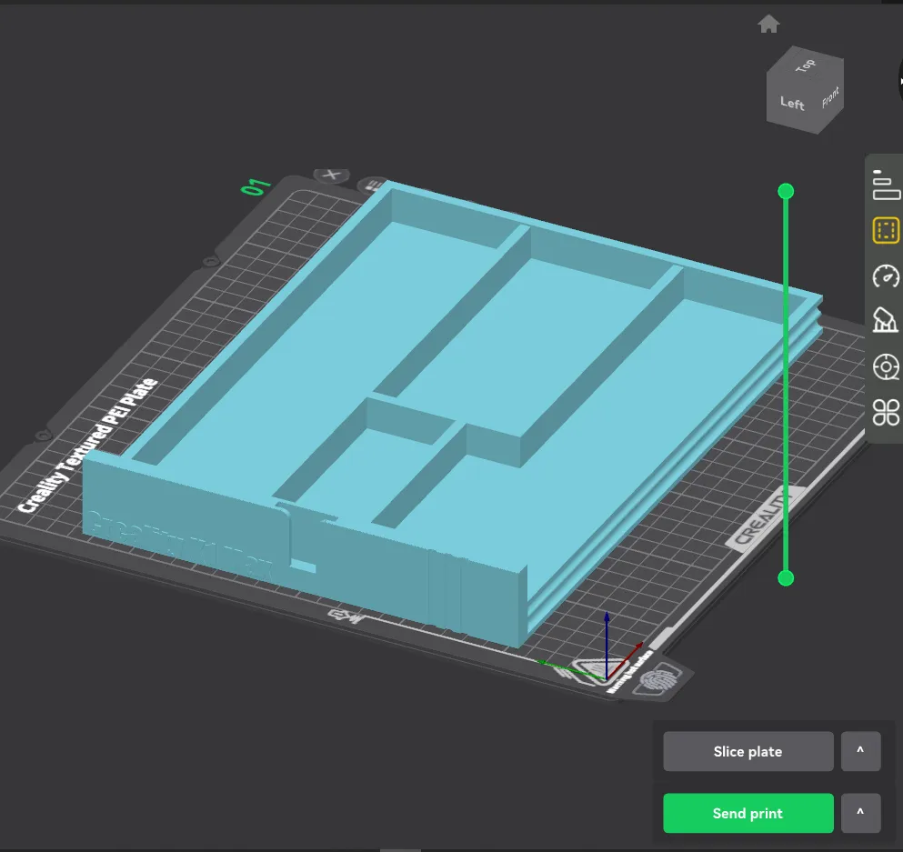The image size is (903, 852).
Task: Expand the options arrow beside Send print
Action: click(x=860, y=814)
